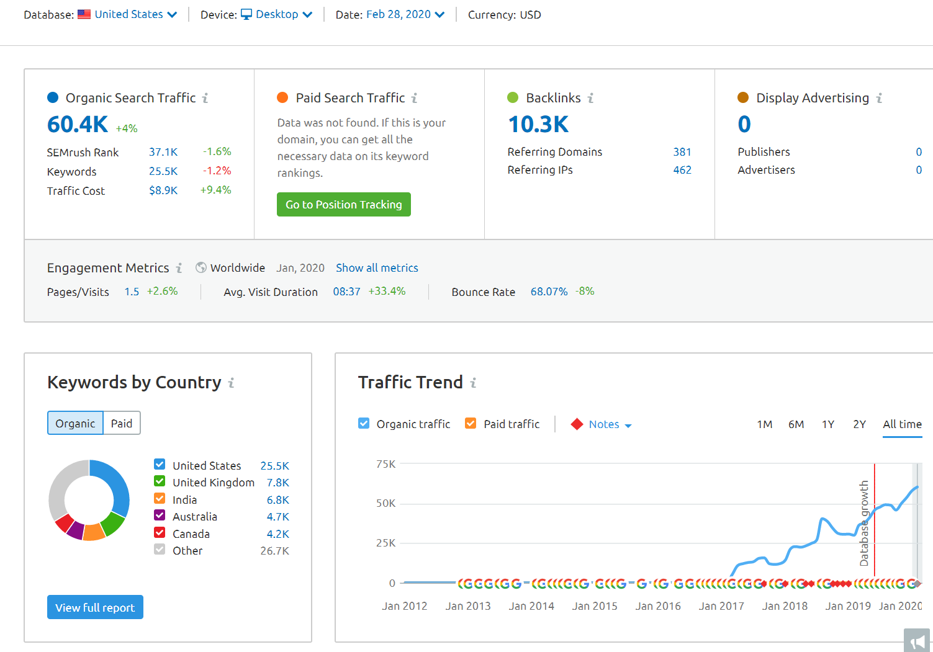Viewport: 933px width, 652px height.
Task: Click the blue Organic Search Traffic dot
Action: point(53,97)
